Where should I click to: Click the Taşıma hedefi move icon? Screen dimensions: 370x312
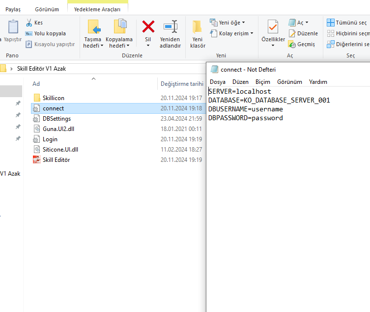(92, 26)
